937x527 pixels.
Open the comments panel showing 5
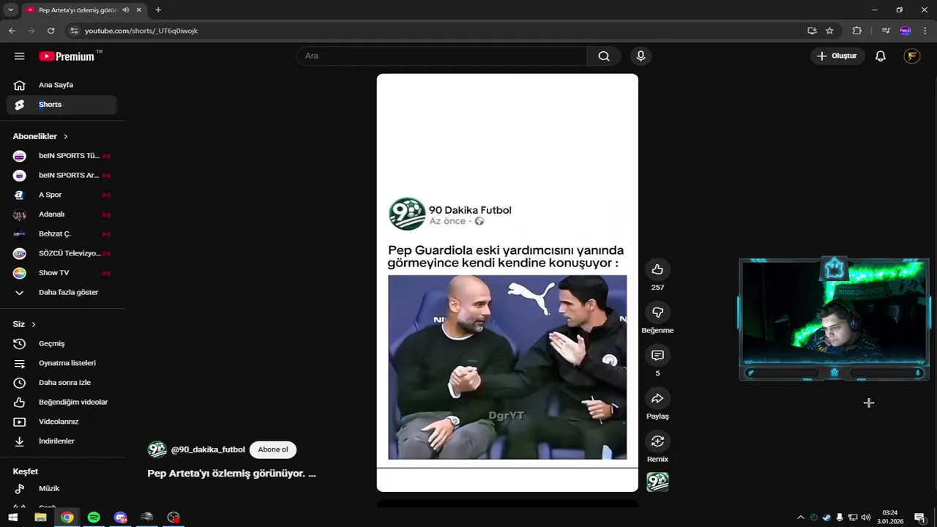tap(657, 356)
